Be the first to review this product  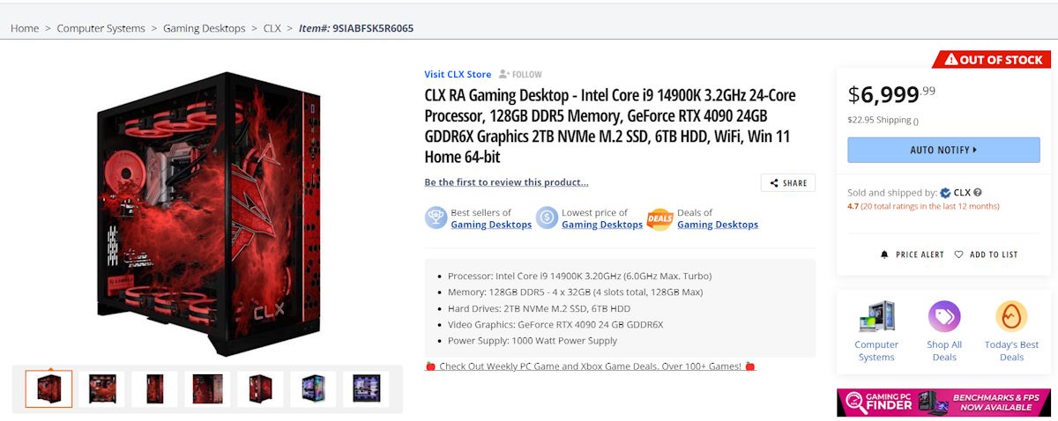click(x=506, y=182)
